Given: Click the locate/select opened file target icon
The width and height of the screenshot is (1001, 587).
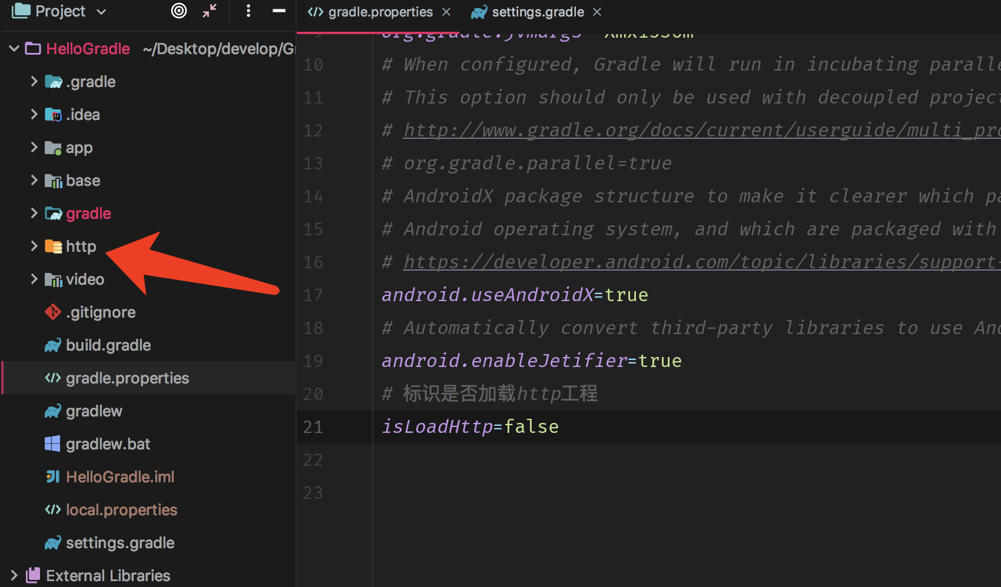Looking at the screenshot, I should [x=179, y=11].
